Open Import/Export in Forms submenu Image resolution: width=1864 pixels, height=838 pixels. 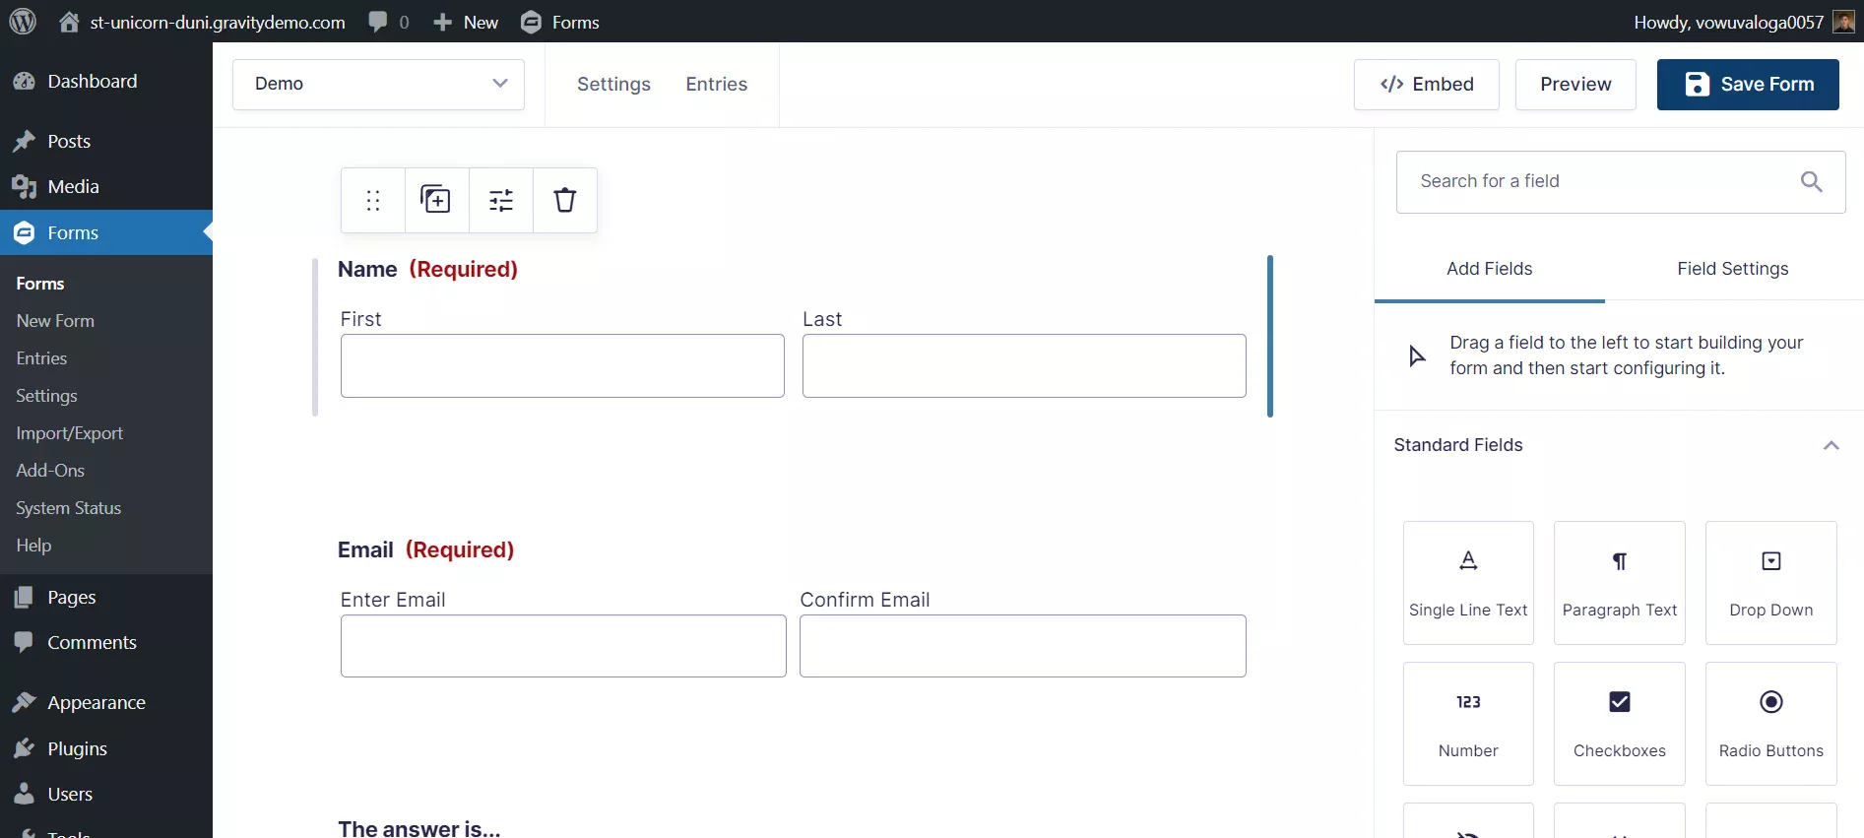point(70,433)
